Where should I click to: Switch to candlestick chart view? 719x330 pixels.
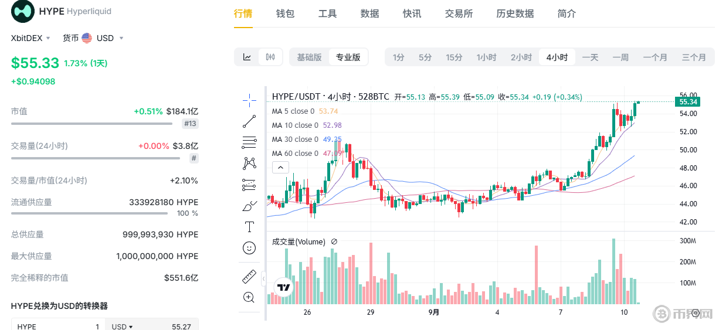point(270,57)
